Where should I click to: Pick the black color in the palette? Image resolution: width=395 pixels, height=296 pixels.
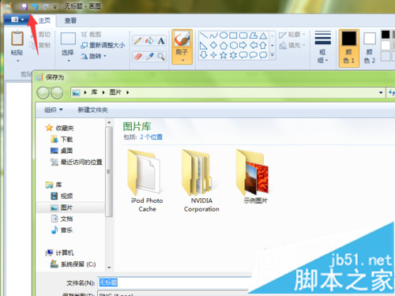pyautogui.click(x=386, y=35)
